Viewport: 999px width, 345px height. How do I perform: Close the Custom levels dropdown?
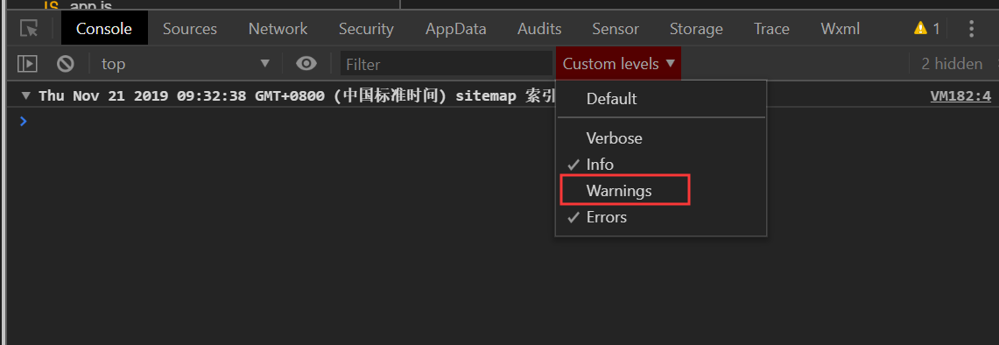click(618, 64)
